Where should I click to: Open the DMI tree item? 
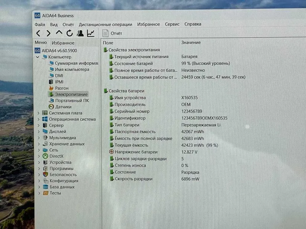coord(56,76)
